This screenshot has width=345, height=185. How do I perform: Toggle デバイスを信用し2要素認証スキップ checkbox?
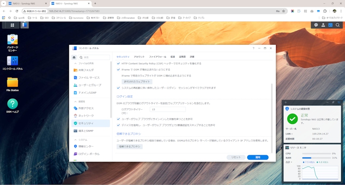[x=118, y=125]
